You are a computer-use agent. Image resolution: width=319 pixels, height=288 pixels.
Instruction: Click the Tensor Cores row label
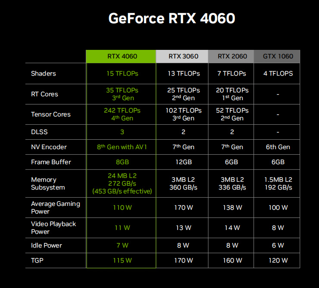tap(51, 114)
